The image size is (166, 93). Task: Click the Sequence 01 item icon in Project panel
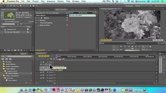coord(5,29)
